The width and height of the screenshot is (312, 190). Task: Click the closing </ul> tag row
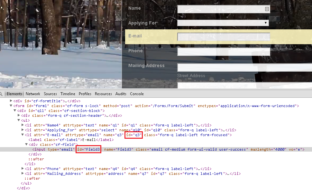[x=26, y=183]
